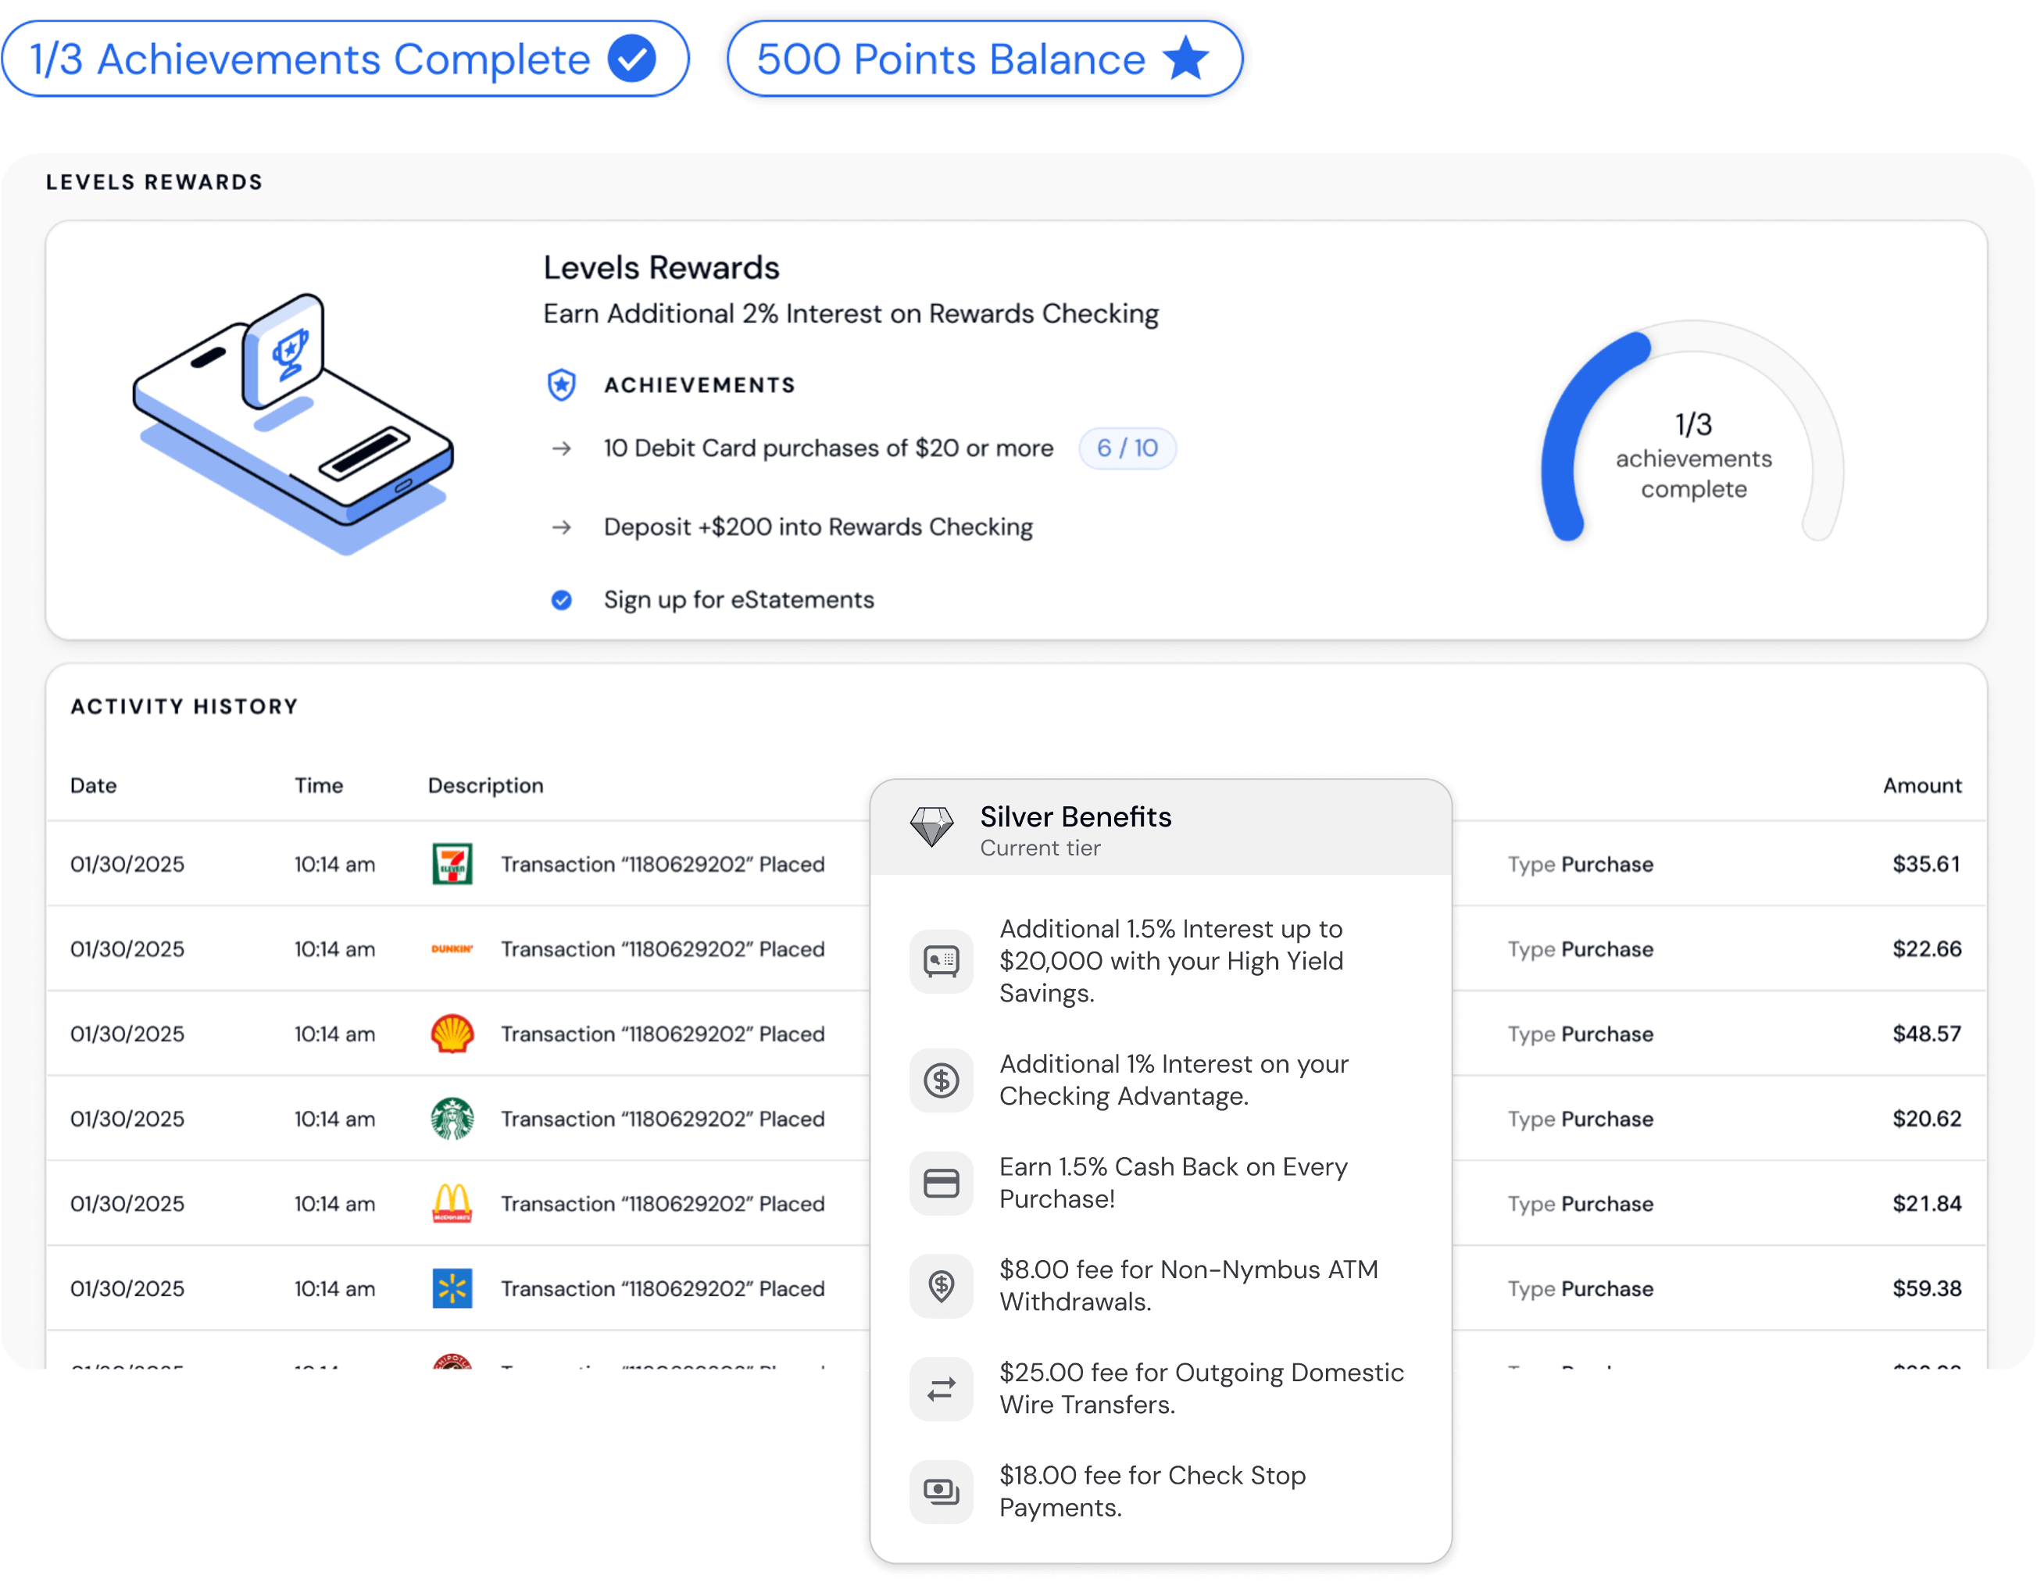Viewport: 2037px width, 1582px height.
Task: Click the Achievements Complete checkmark badge
Action: [632, 59]
